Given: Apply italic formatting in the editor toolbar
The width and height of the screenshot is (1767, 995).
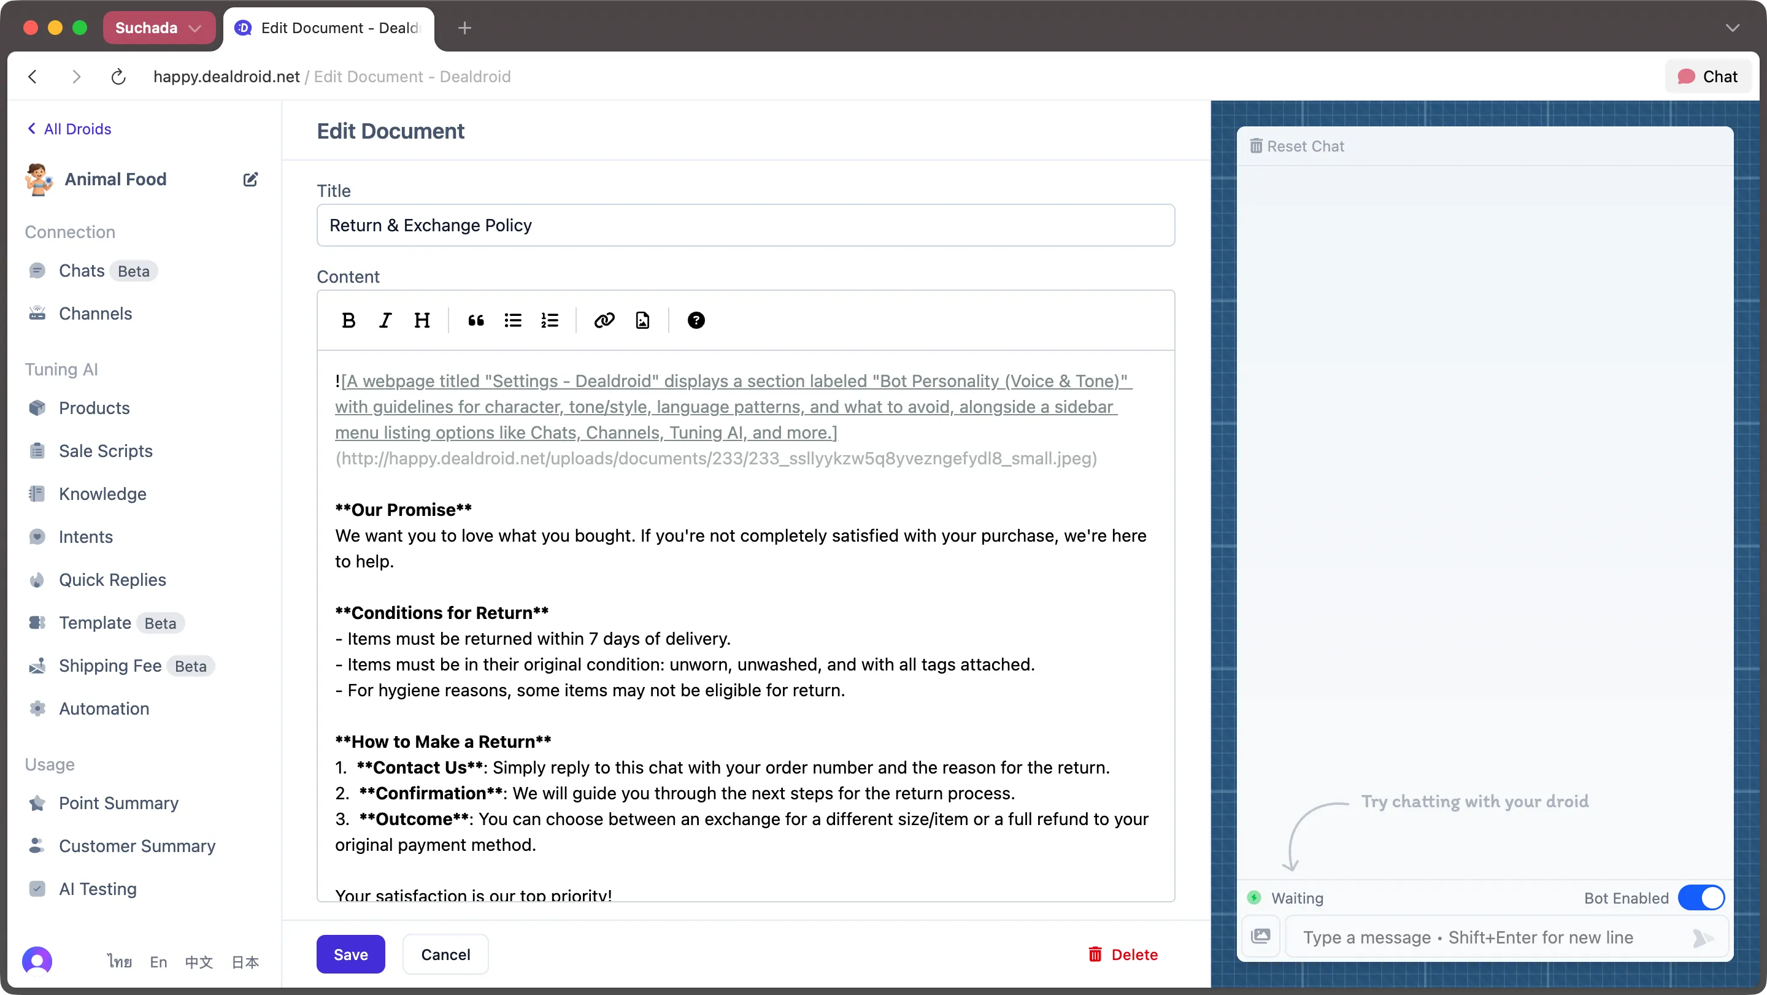Looking at the screenshot, I should 385,320.
